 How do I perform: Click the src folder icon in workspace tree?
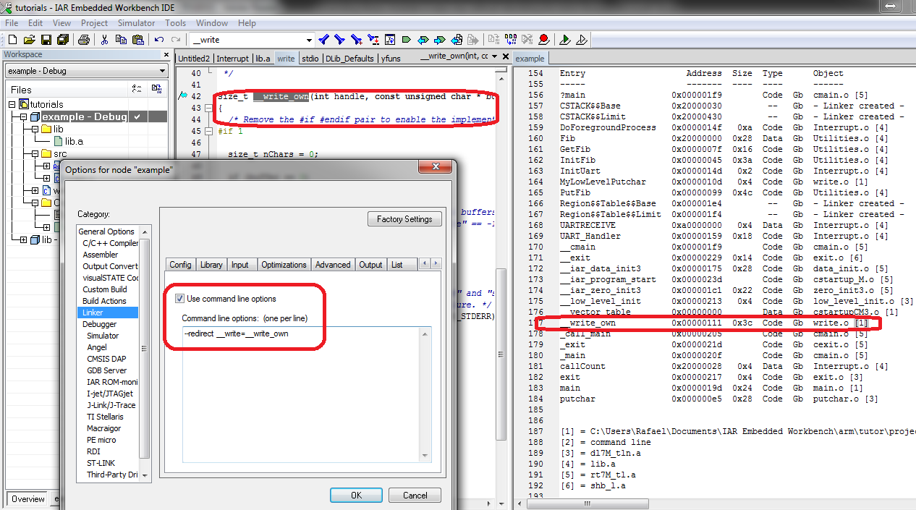(x=47, y=153)
